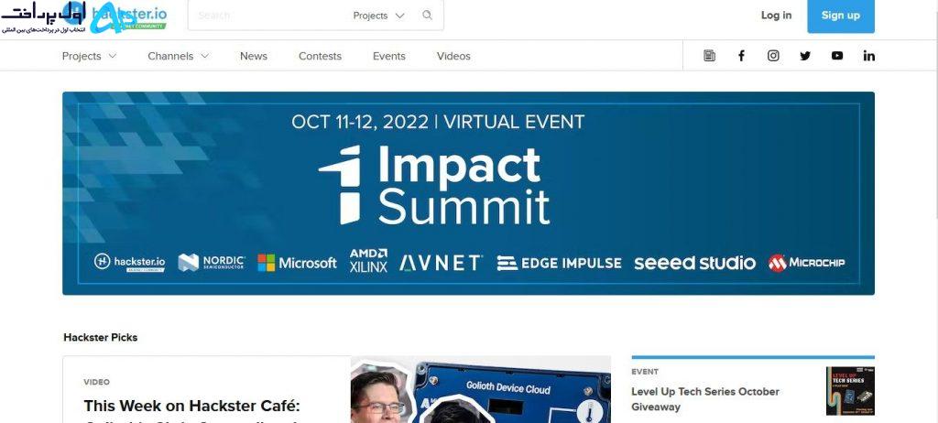Expand the Projects filter in search bar
Viewport: 938px width, 423px height.
tap(378, 16)
